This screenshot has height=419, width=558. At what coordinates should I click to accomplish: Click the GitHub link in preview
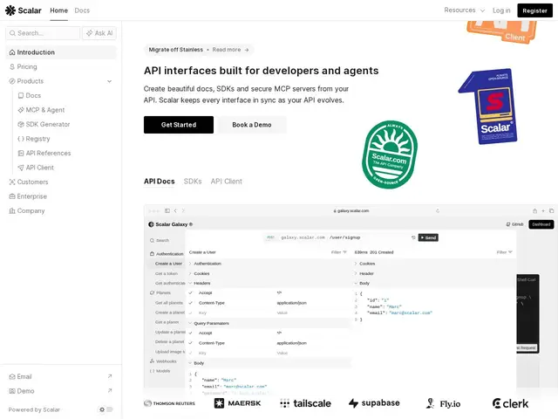(515, 224)
